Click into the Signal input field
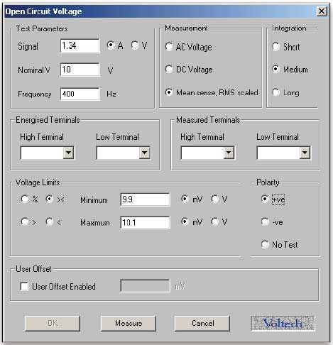This screenshot has height=345, width=333. point(80,46)
